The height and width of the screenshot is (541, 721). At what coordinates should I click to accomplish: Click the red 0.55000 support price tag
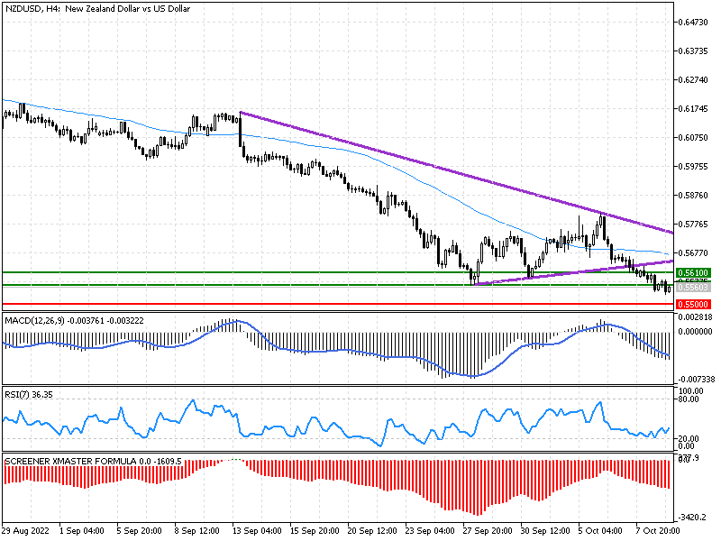(692, 303)
